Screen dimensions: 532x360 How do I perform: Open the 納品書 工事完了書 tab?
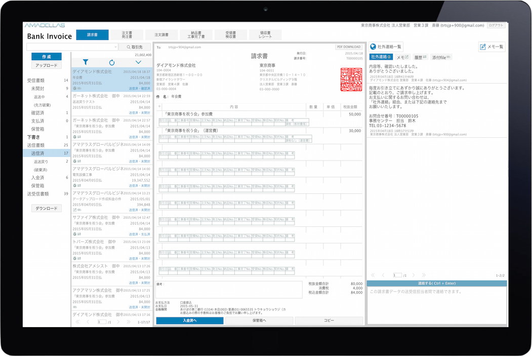click(x=196, y=34)
